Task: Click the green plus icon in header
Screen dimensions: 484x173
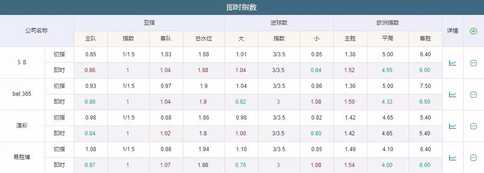Action: point(473,31)
